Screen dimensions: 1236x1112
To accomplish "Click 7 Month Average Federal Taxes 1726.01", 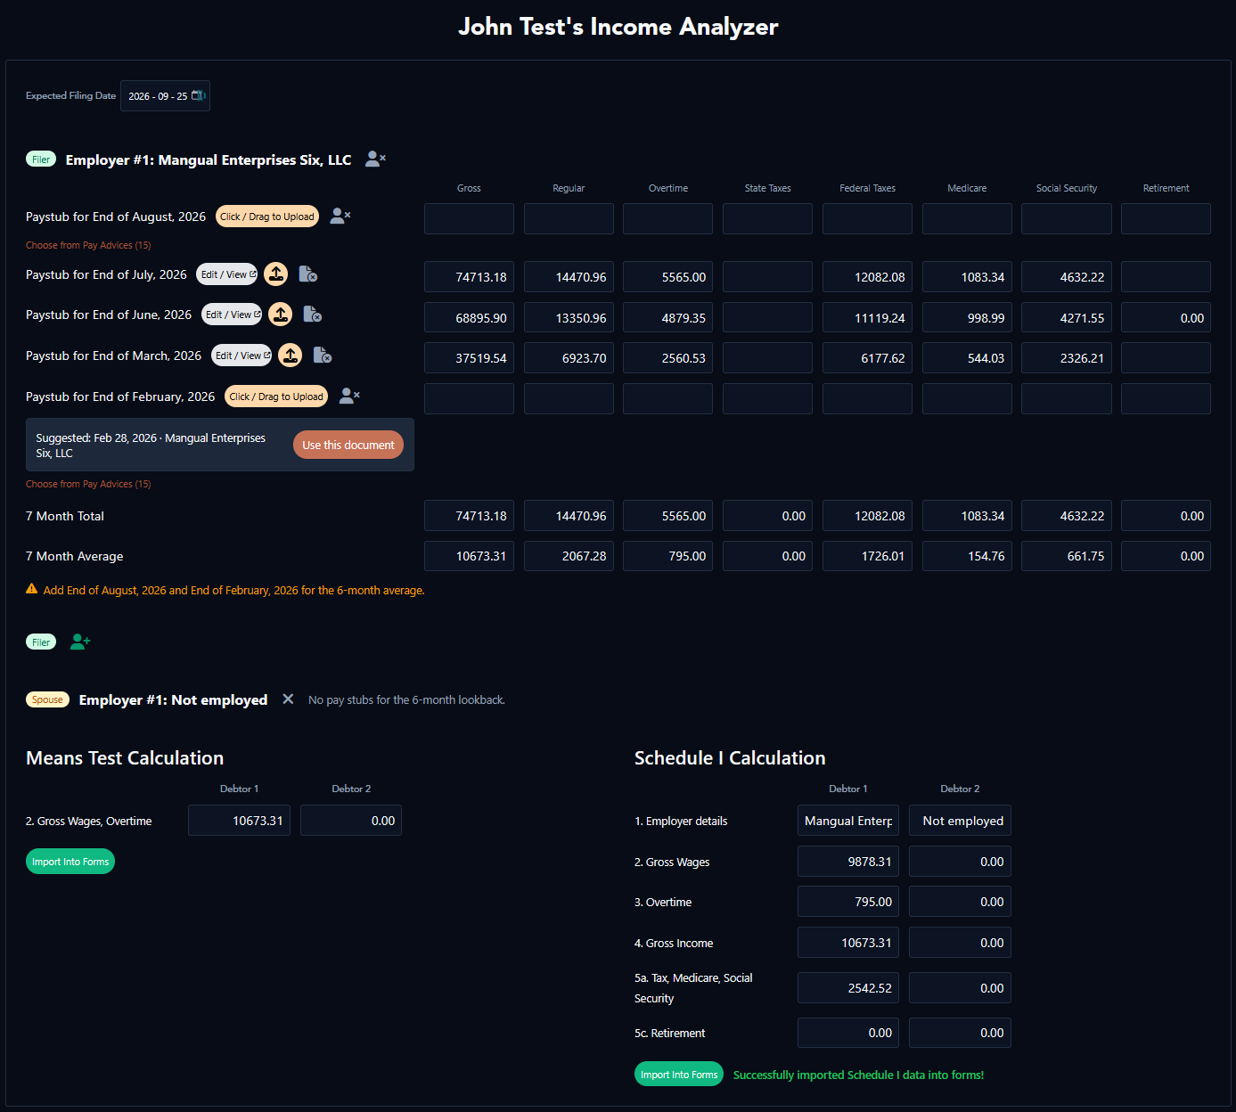I will pyautogui.click(x=867, y=556).
